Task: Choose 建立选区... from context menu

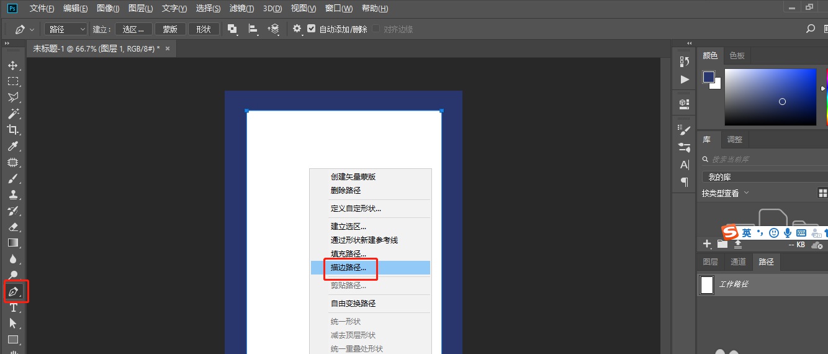Action: (371, 227)
